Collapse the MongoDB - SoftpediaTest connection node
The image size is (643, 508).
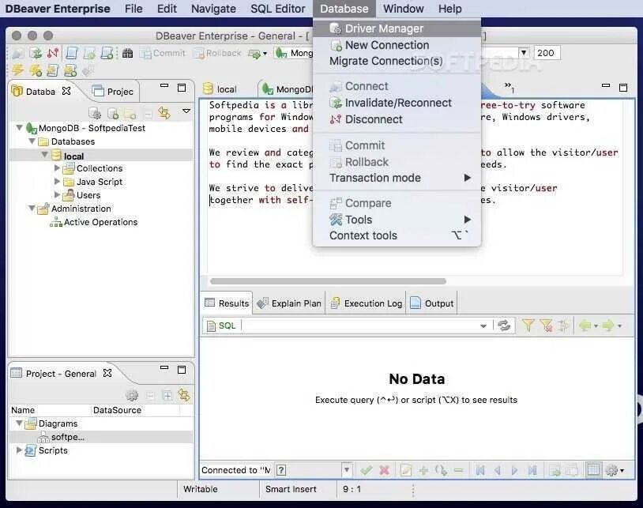(x=19, y=128)
